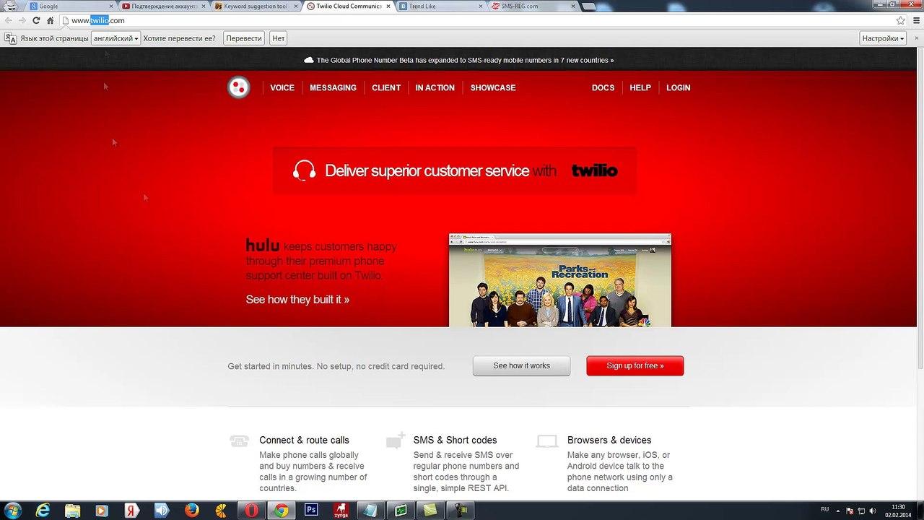Image resolution: width=924 pixels, height=520 pixels.
Task: Close the Twilio Cloud Communications tab
Action: [388, 6]
